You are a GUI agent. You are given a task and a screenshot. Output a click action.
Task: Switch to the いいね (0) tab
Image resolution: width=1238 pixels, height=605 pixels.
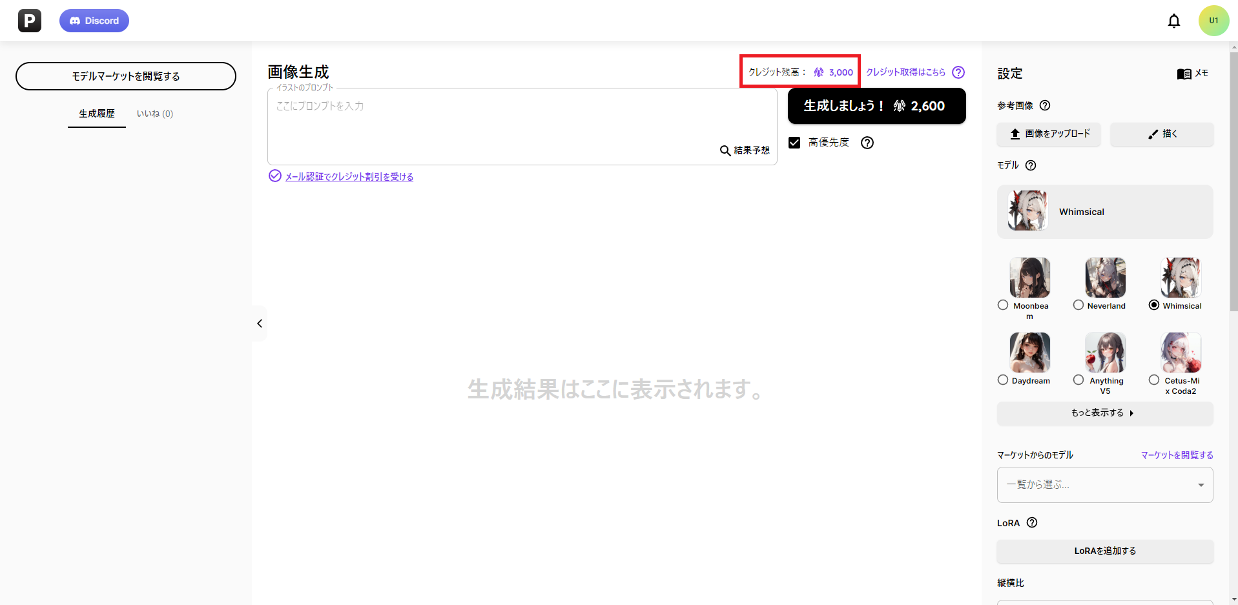point(155,114)
